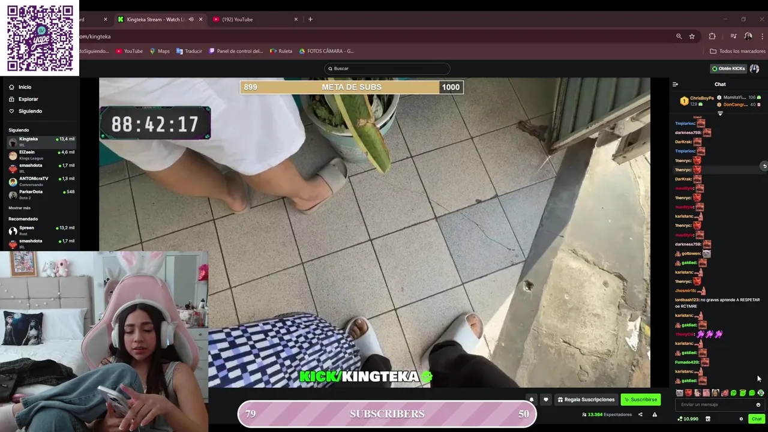Screen dimensions: 768x432
Task: Open the media control icon in toolbar
Action: (x=733, y=36)
